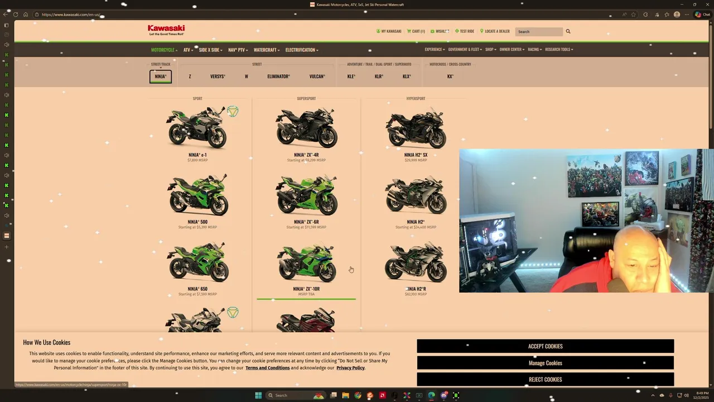This screenshot has width=714, height=402.
Task: Open the Test Ride page
Action: (465, 31)
